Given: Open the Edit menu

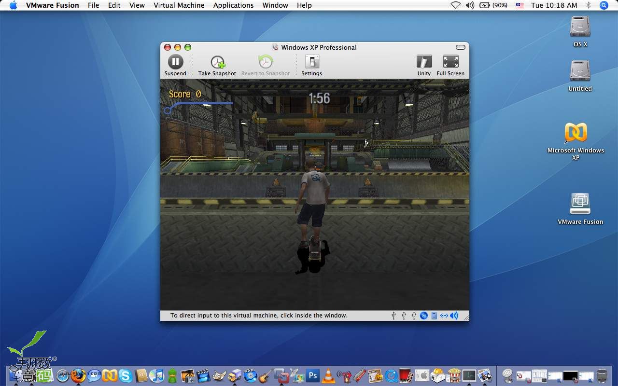Looking at the screenshot, I should (114, 5).
